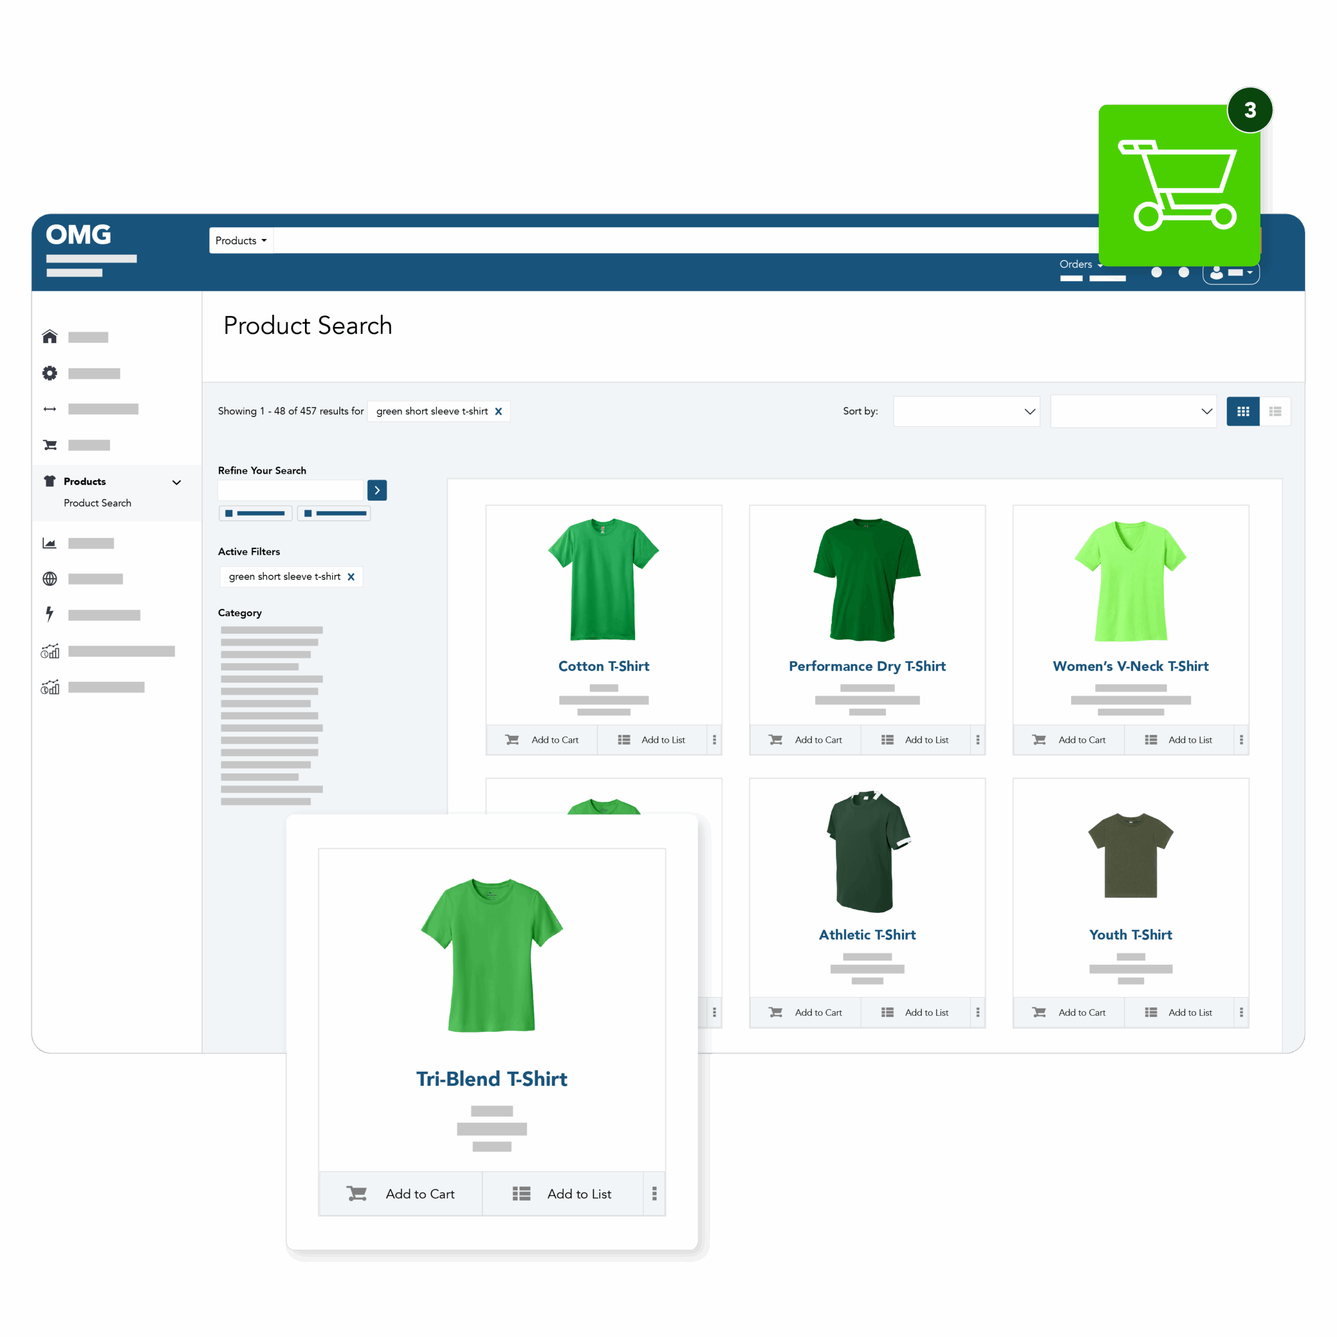Open the home icon in sidebar
This screenshot has height=1337, width=1337.
click(x=50, y=337)
